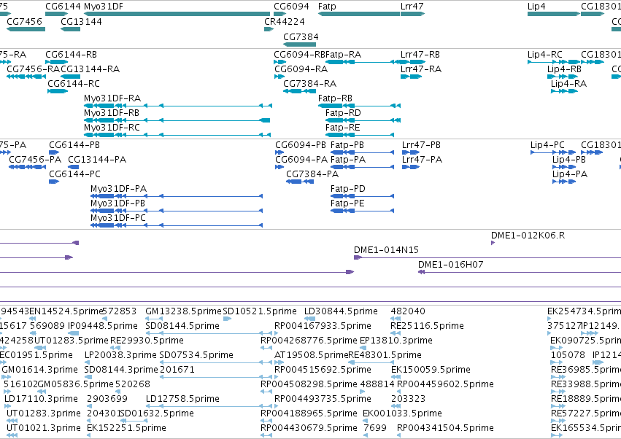The image size is (621, 439).
Task: Select transcript label Lrr47-RA
Action: point(421,69)
